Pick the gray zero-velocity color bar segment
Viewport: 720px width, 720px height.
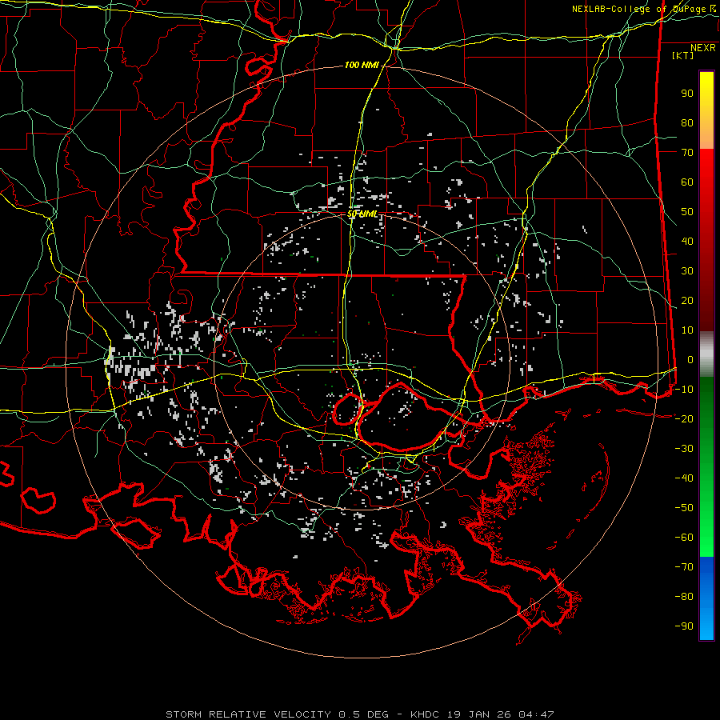[x=706, y=354]
